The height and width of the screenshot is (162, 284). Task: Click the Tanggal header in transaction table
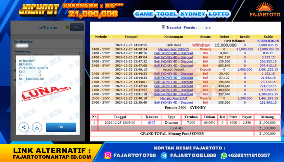131,37
